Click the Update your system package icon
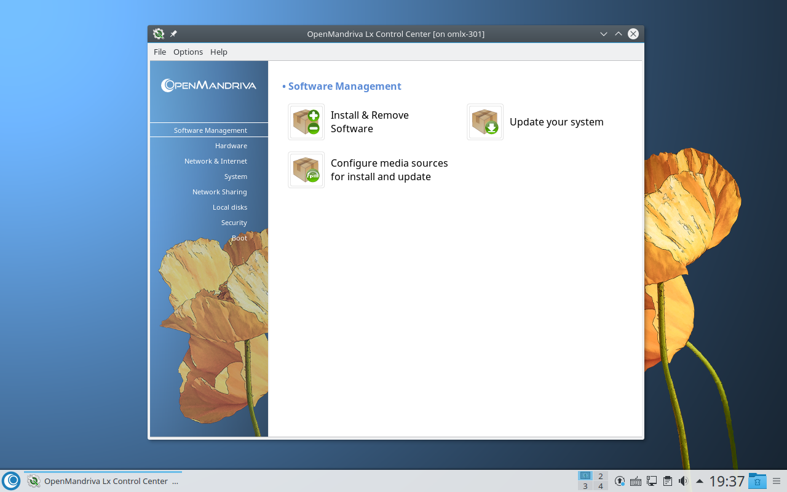Viewport: 787px width, 492px height. tap(485, 122)
